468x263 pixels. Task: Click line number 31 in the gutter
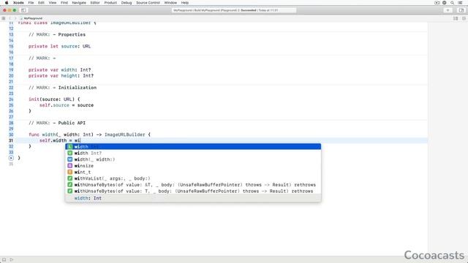click(x=11, y=140)
